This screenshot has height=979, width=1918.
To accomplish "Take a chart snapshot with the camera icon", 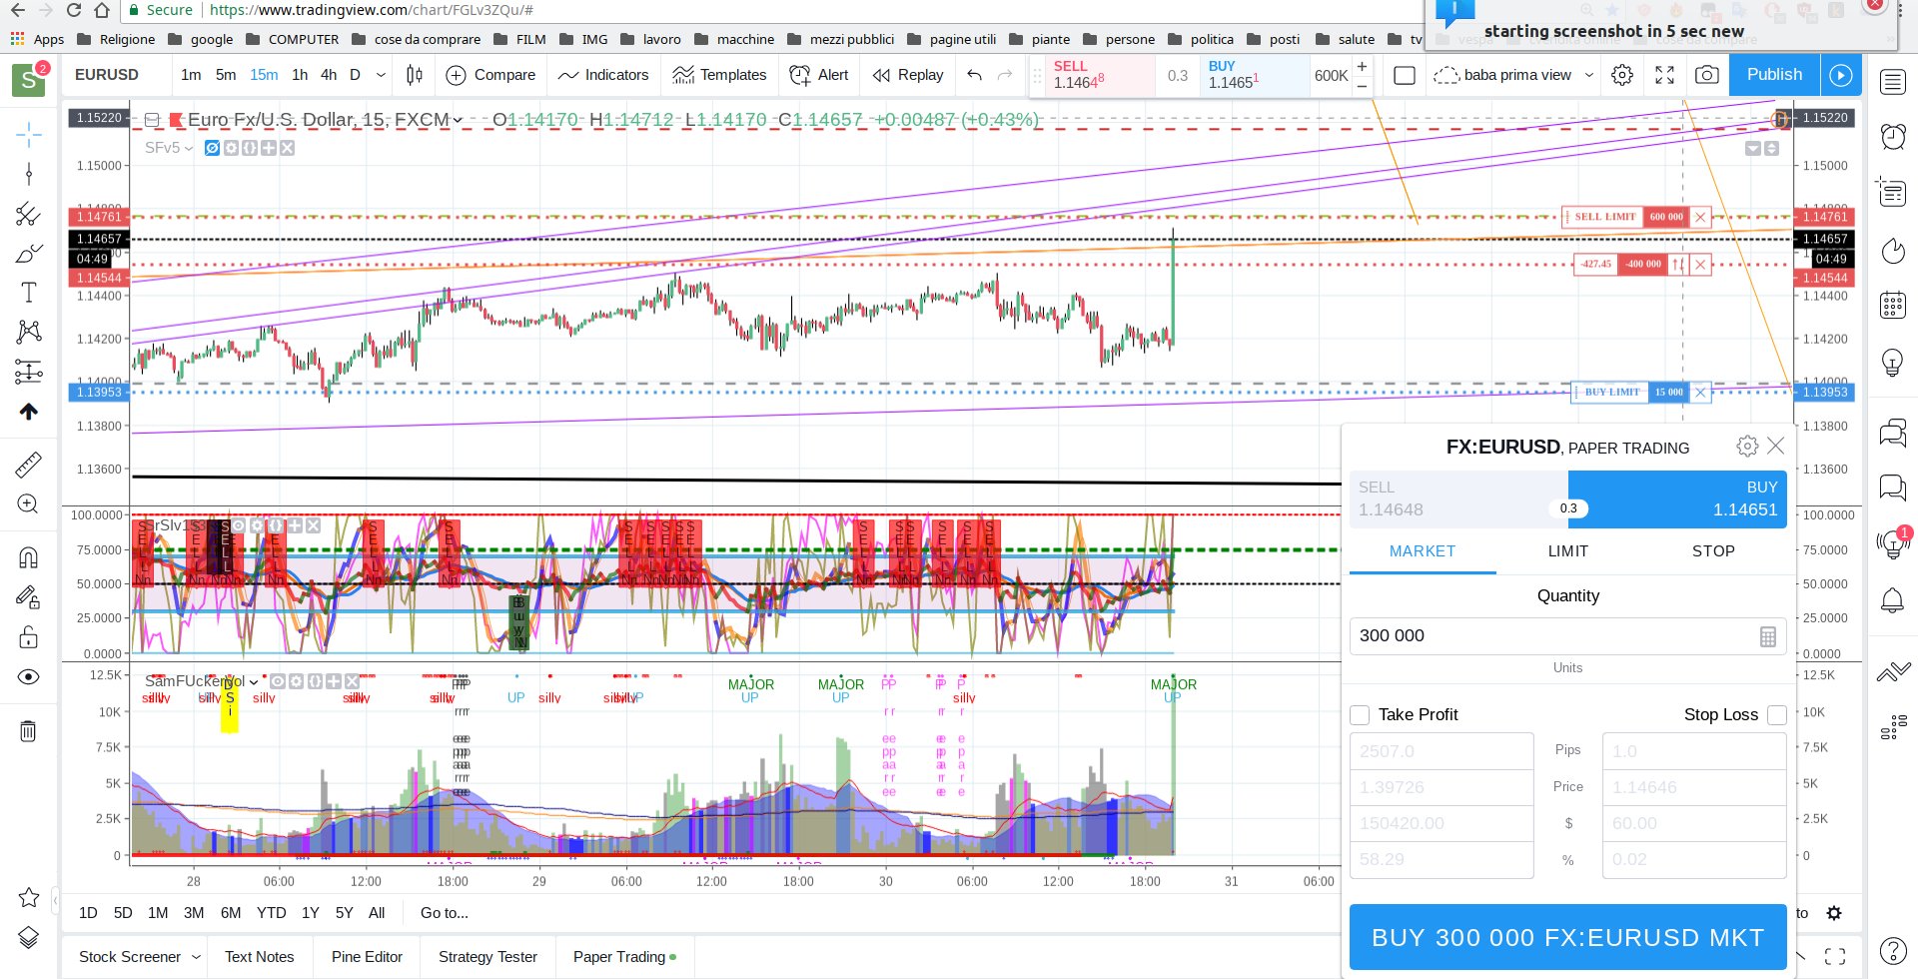I will click(x=1707, y=75).
